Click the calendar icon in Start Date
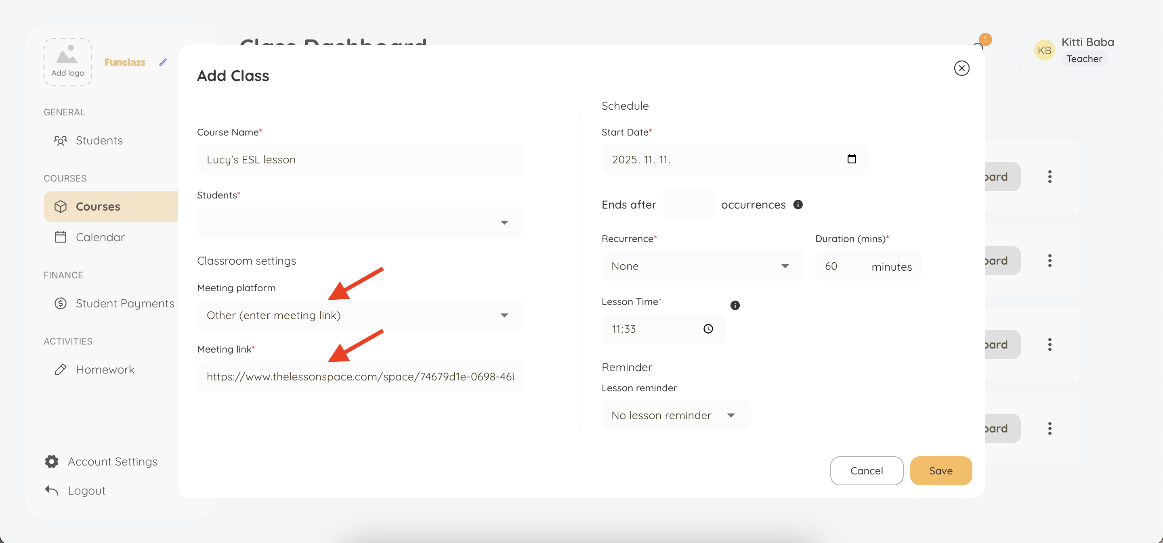1163x543 pixels. [x=852, y=159]
